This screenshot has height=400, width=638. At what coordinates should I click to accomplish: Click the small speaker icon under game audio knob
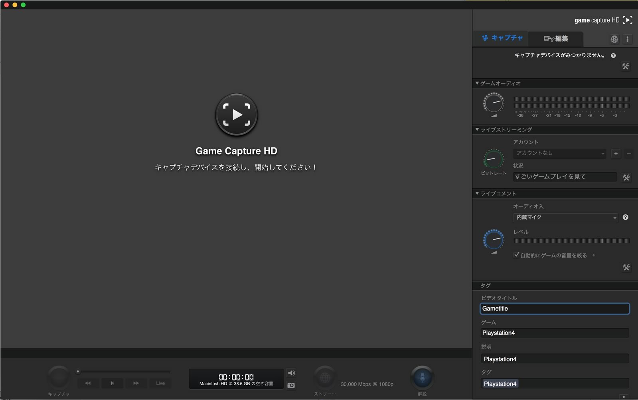pos(494,116)
